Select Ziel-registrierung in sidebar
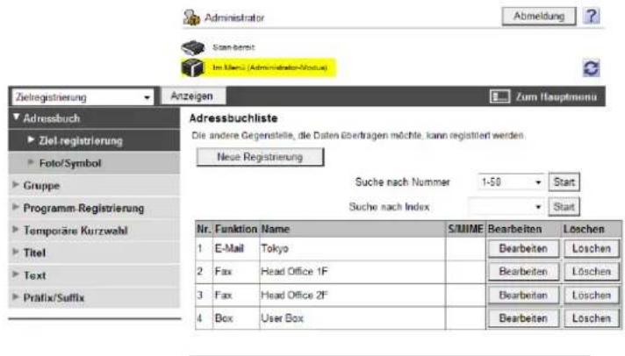This screenshot has width=625, height=356. [x=94, y=140]
